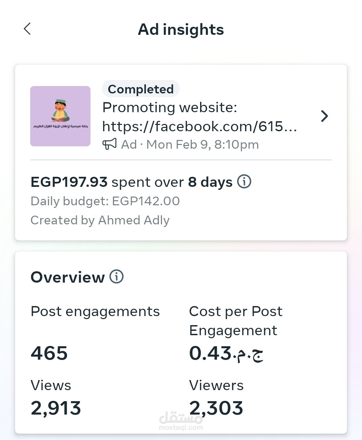
Task: Select the Post engagements 465 value
Action: tap(49, 353)
